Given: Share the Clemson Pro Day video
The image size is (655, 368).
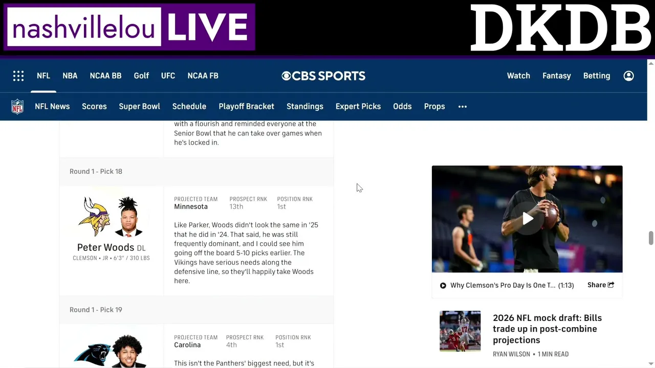Looking at the screenshot, I should coord(601,285).
